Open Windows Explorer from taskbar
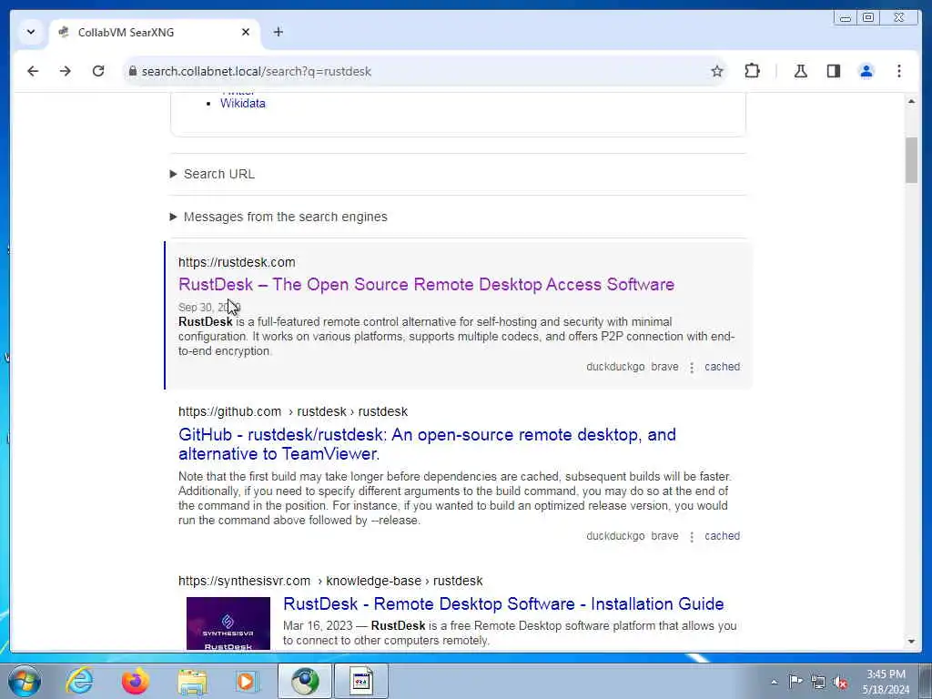 point(191,681)
